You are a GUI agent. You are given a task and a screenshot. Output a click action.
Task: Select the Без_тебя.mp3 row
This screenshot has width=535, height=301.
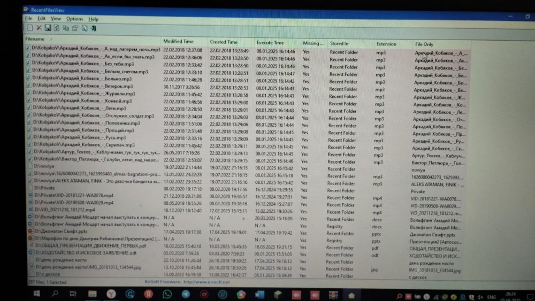click(247, 65)
